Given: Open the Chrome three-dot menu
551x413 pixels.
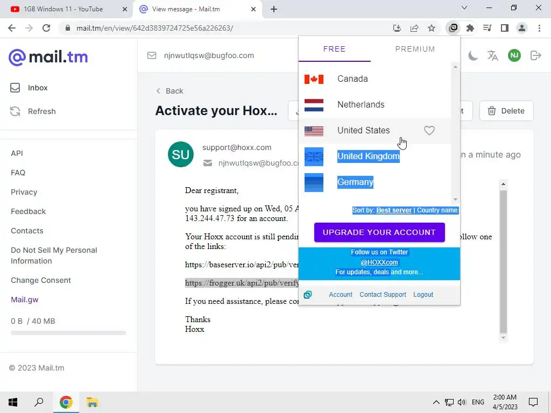Looking at the screenshot, I should 539,28.
